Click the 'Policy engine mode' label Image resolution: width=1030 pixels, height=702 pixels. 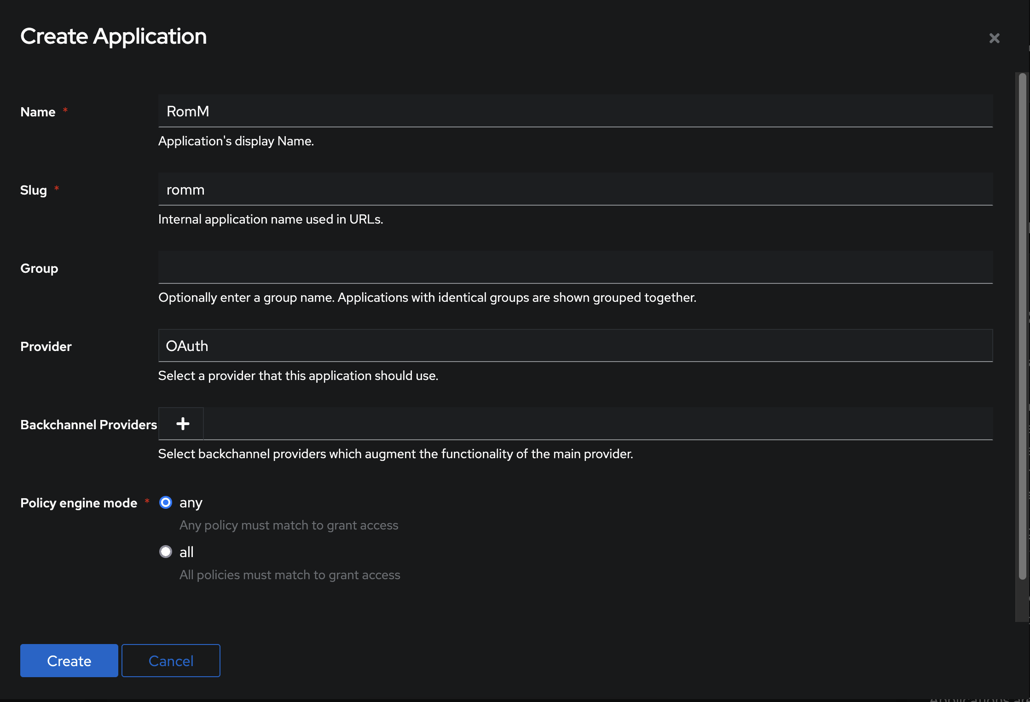click(79, 503)
